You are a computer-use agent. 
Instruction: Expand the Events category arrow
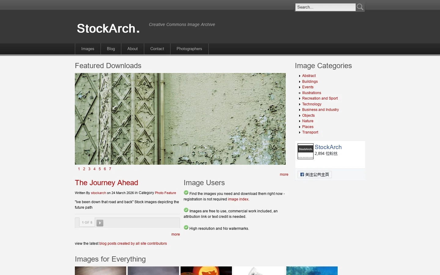click(x=300, y=87)
